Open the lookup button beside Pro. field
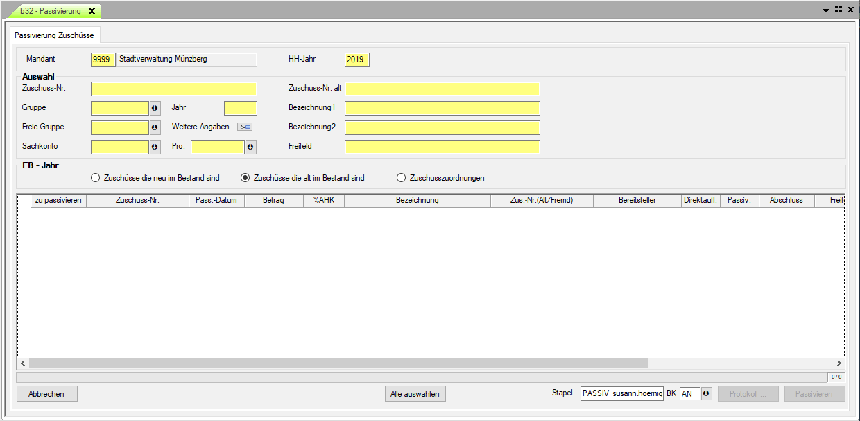The image size is (860, 421). (250, 147)
